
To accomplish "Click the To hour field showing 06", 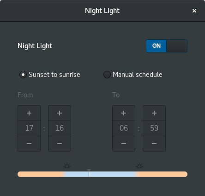I will coord(124,128).
